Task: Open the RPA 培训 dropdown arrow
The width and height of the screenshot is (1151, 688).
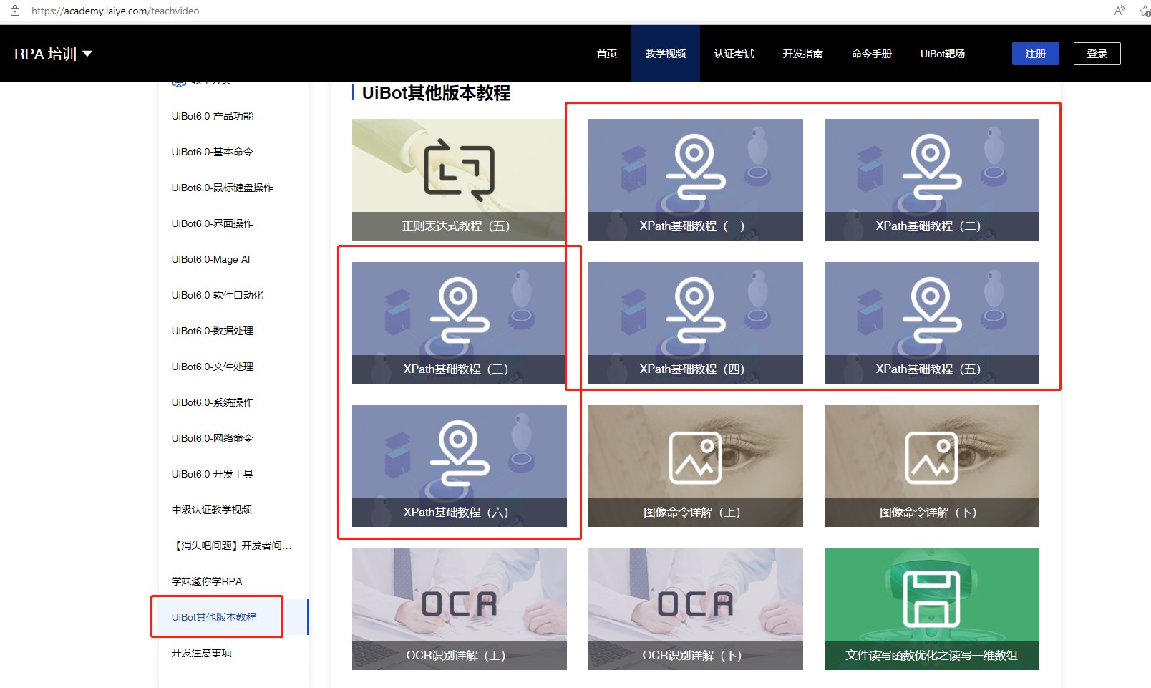Action: pyautogui.click(x=87, y=54)
